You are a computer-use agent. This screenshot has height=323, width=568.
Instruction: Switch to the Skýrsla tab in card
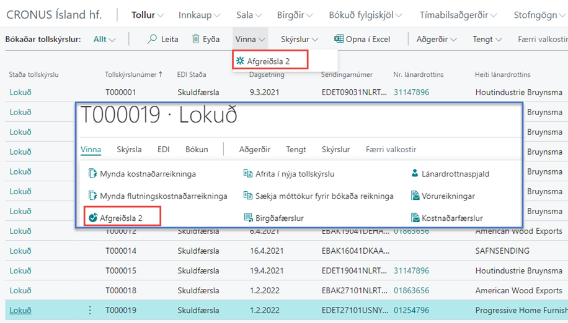pyautogui.click(x=129, y=149)
